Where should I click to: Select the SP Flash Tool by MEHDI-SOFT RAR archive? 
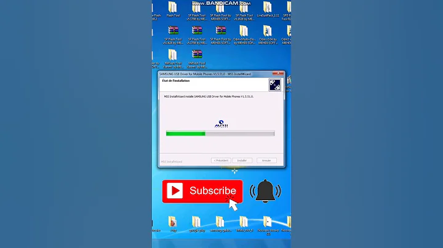pos(220,35)
